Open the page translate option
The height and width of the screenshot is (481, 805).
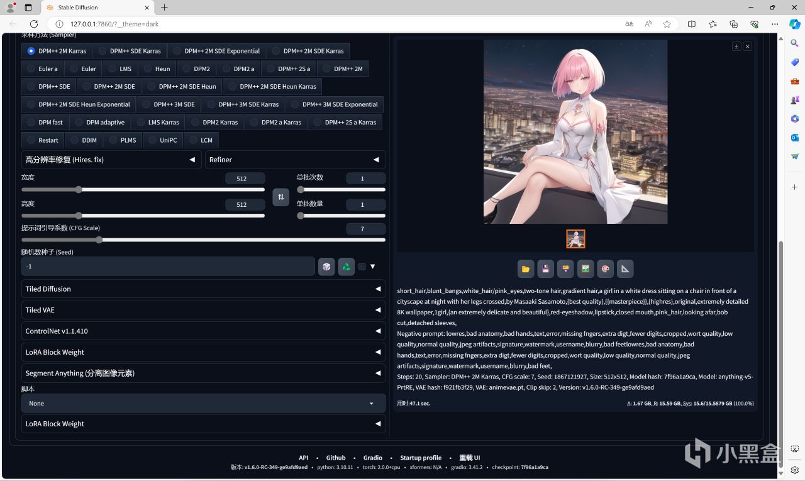(629, 24)
